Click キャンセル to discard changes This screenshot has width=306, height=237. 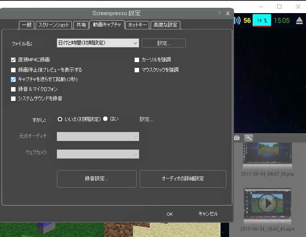208,214
